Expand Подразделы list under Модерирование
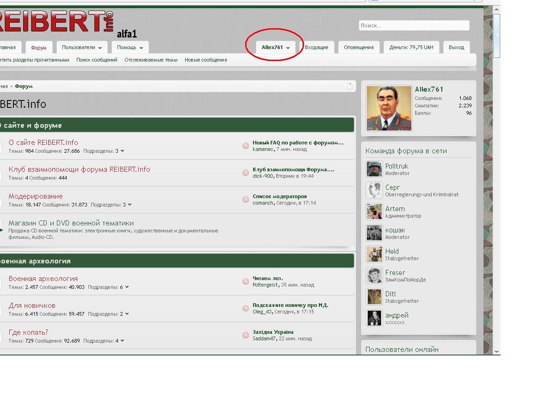This screenshot has width=533, height=400. (130, 205)
